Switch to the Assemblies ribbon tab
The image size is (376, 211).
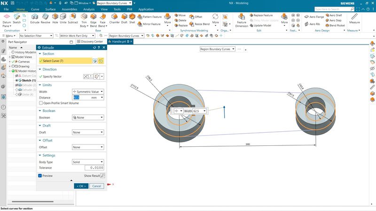point(69,9)
